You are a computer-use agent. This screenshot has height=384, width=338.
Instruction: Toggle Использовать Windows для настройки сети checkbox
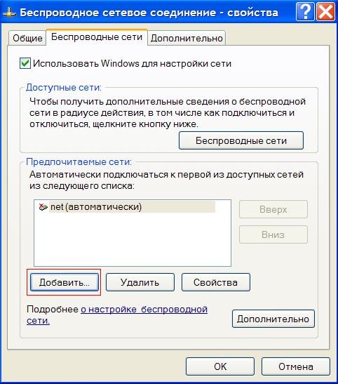(x=25, y=63)
